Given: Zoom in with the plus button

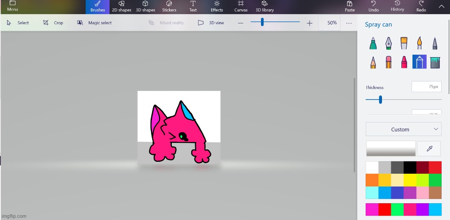Looking at the screenshot, I should point(310,23).
